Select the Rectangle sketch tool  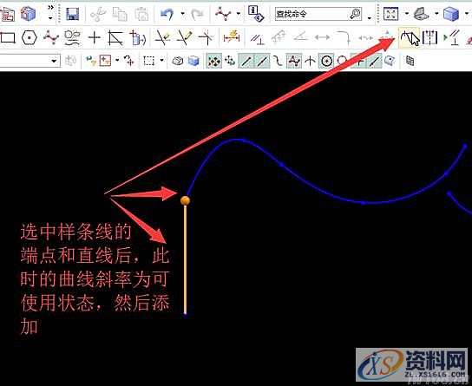pos(8,38)
